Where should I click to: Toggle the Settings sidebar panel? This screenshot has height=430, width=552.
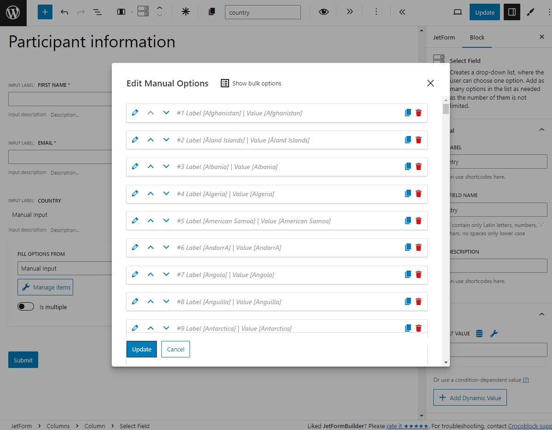[512, 12]
